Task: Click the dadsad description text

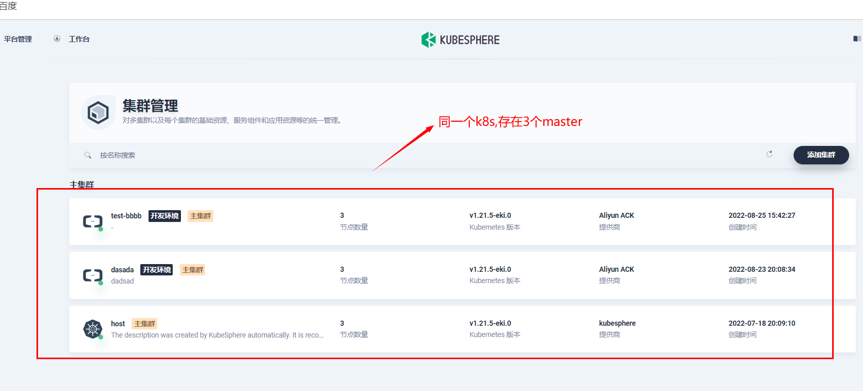Action: click(x=122, y=281)
